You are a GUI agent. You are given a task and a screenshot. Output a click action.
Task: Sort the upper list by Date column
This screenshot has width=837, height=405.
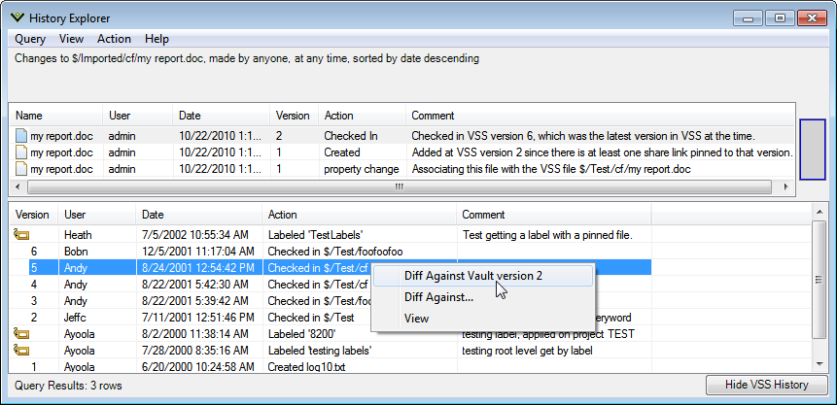(189, 116)
